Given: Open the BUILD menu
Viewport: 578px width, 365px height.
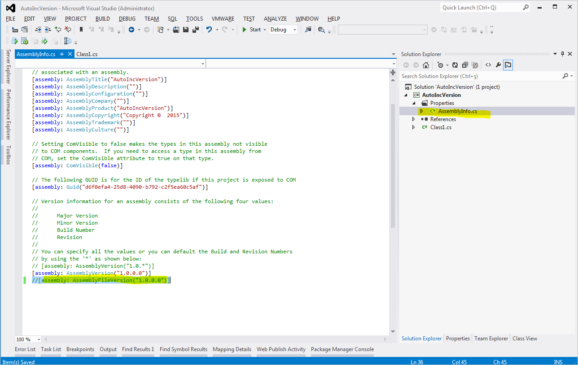Looking at the screenshot, I should tap(103, 19).
